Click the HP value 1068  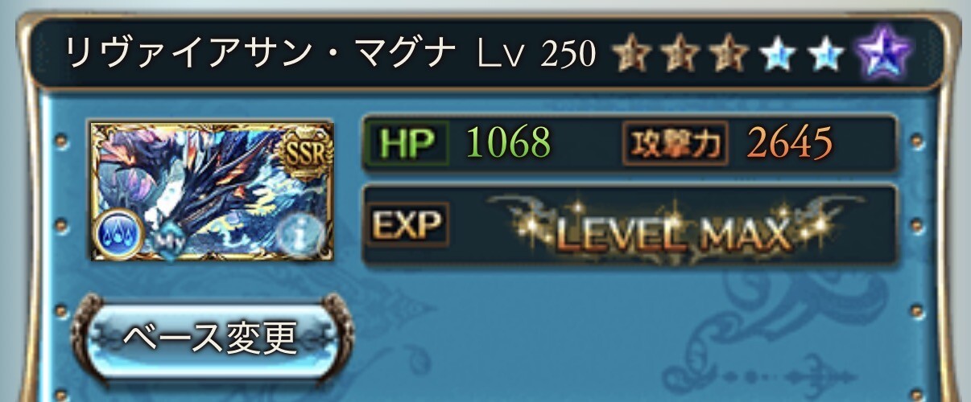pos(509,144)
